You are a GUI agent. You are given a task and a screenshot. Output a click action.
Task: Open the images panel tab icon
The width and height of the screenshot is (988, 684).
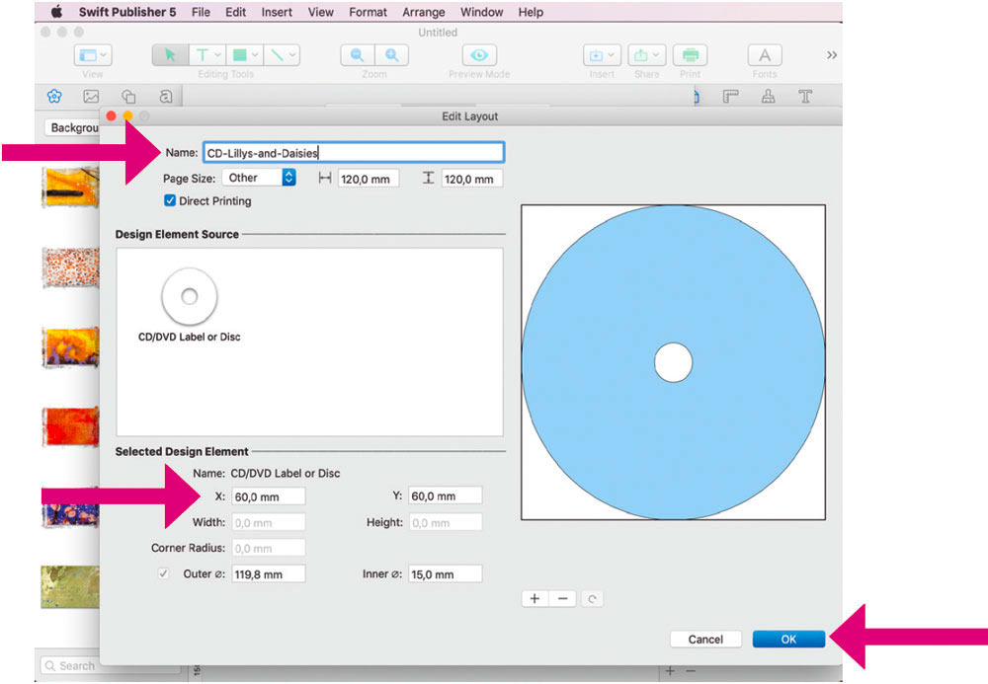(91, 97)
